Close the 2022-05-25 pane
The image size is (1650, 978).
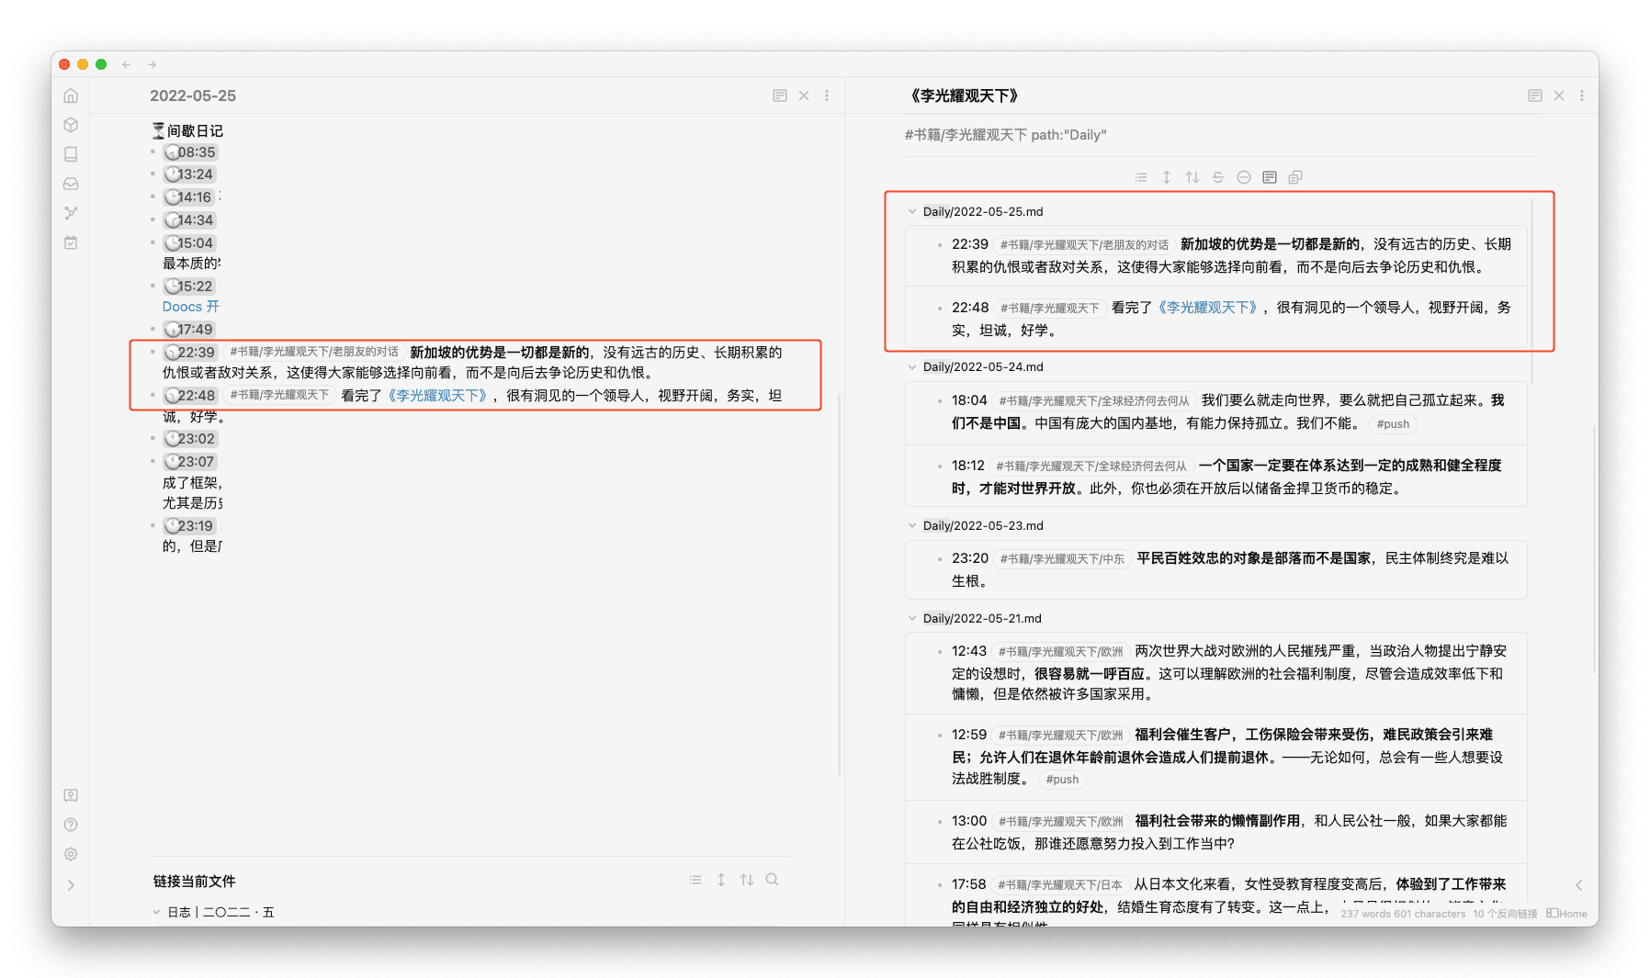point(804,96)
